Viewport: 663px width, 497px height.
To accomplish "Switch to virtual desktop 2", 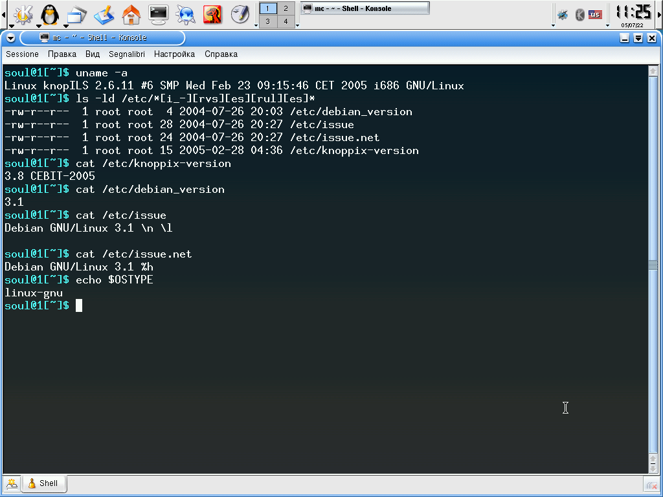I will click(x=286, y=8).
